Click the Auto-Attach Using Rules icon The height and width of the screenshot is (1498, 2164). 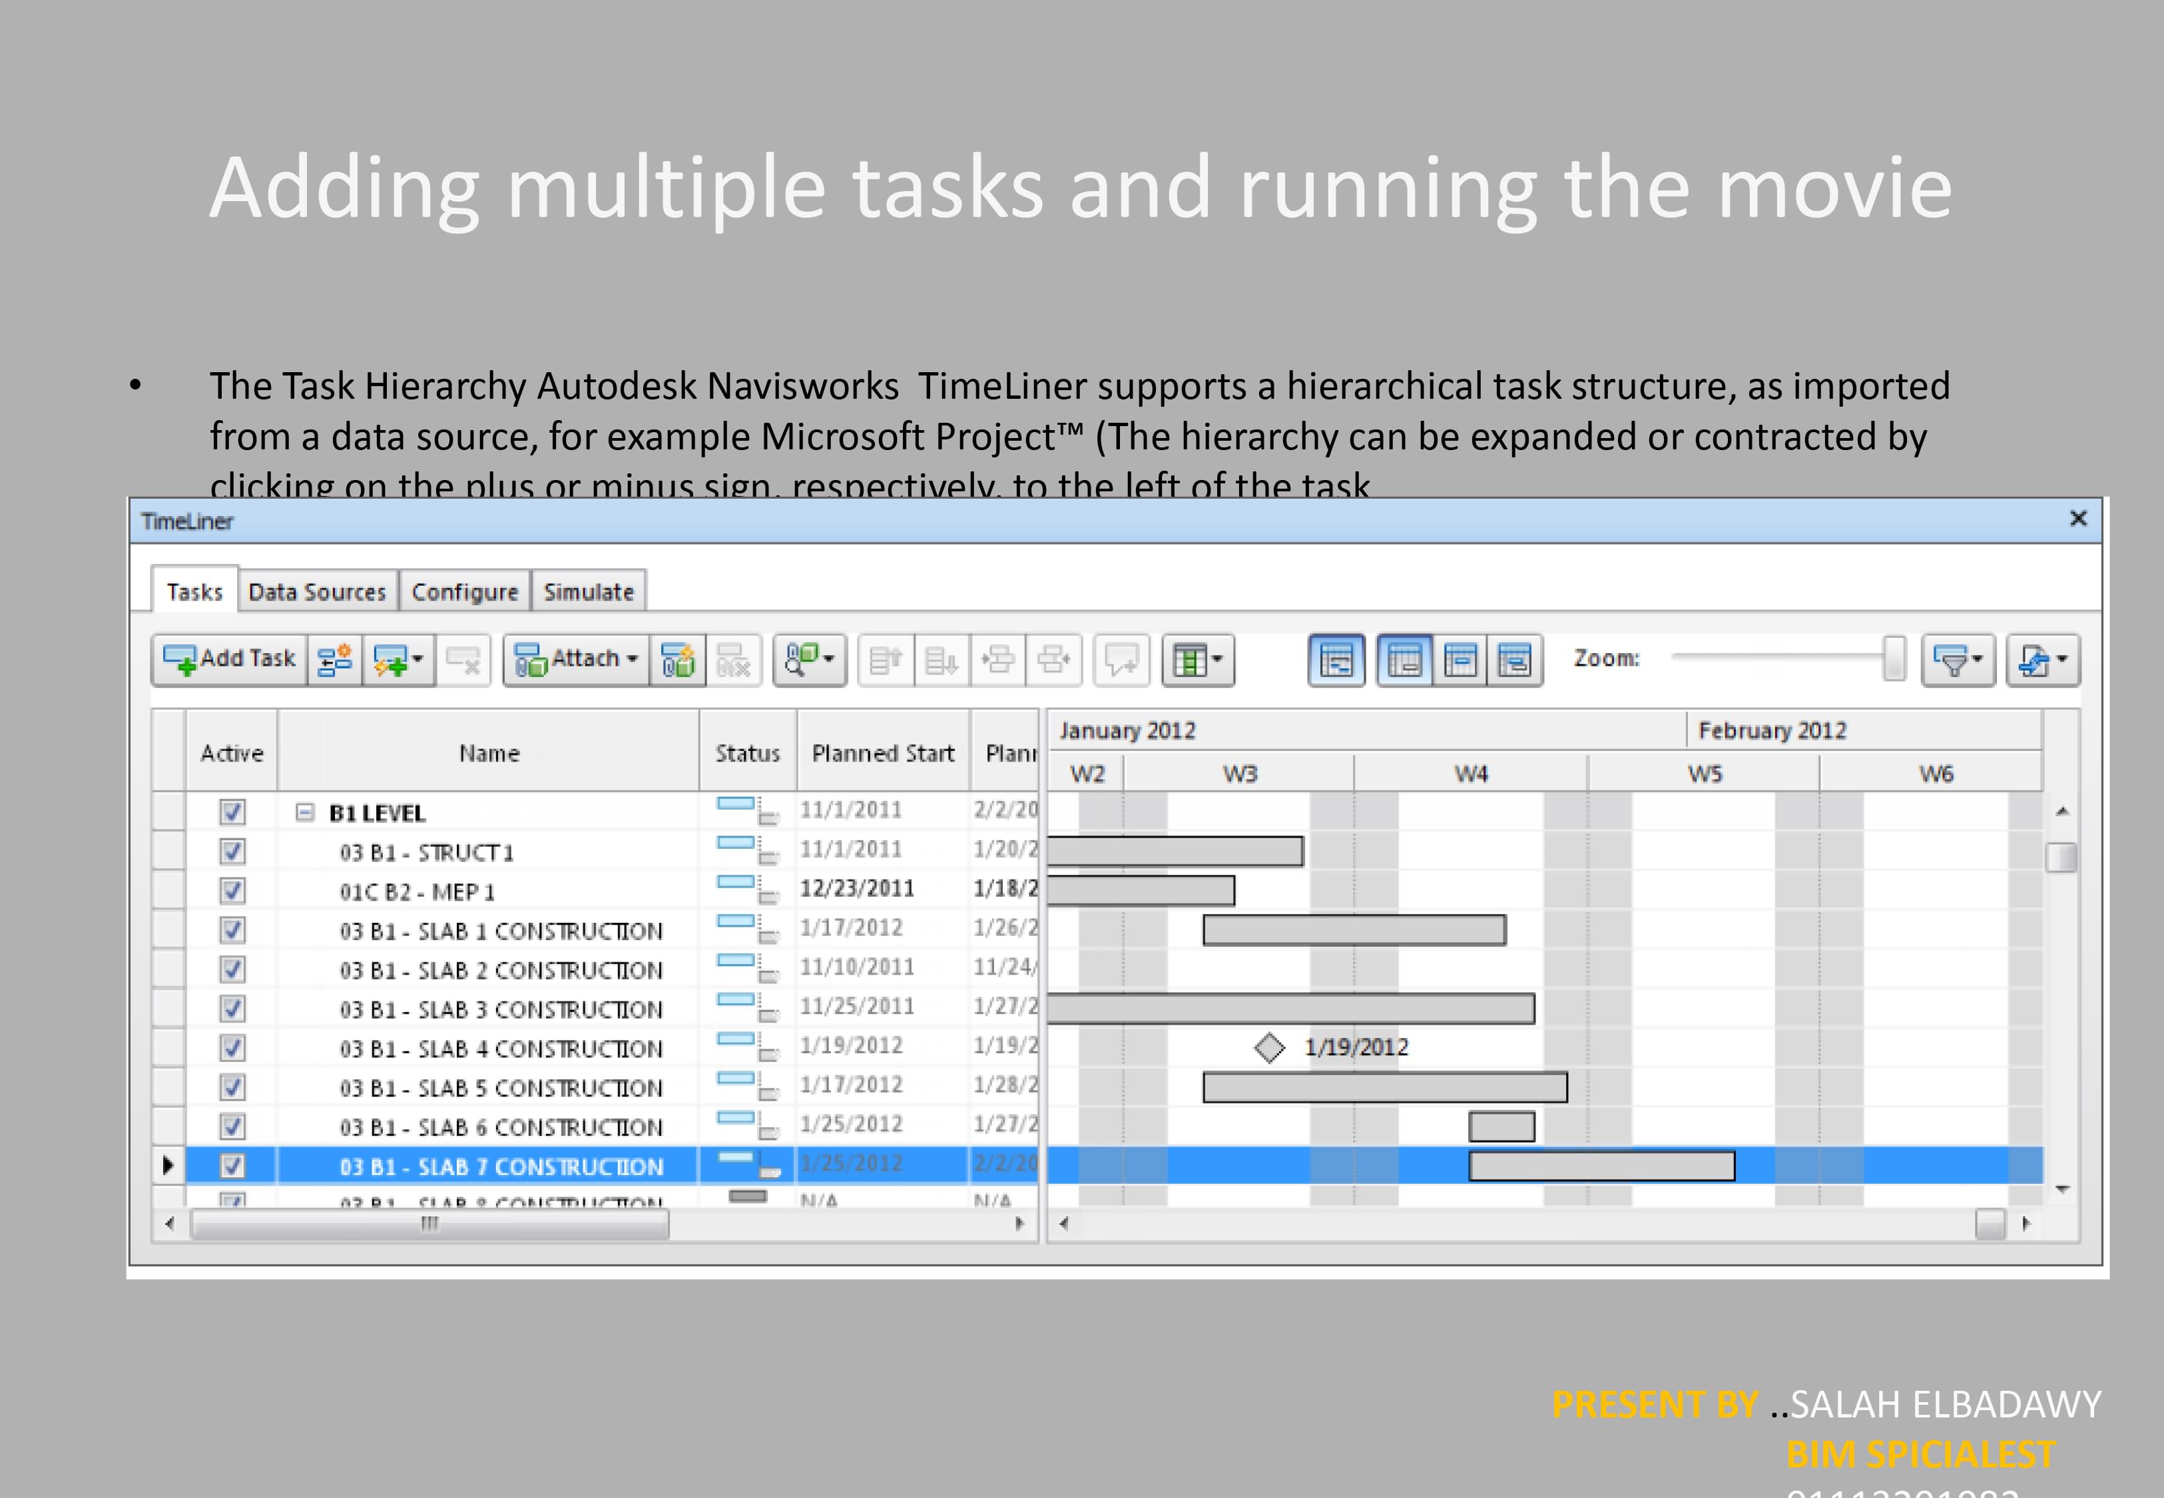coord(678,659)
